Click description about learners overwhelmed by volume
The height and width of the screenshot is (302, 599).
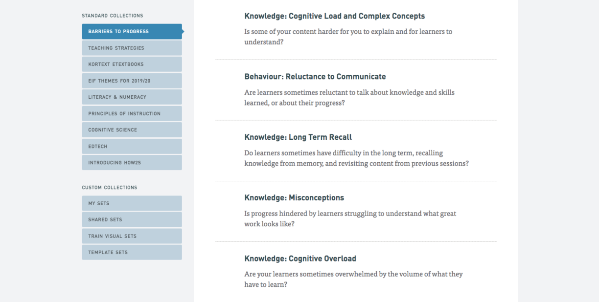click(353, 279)
